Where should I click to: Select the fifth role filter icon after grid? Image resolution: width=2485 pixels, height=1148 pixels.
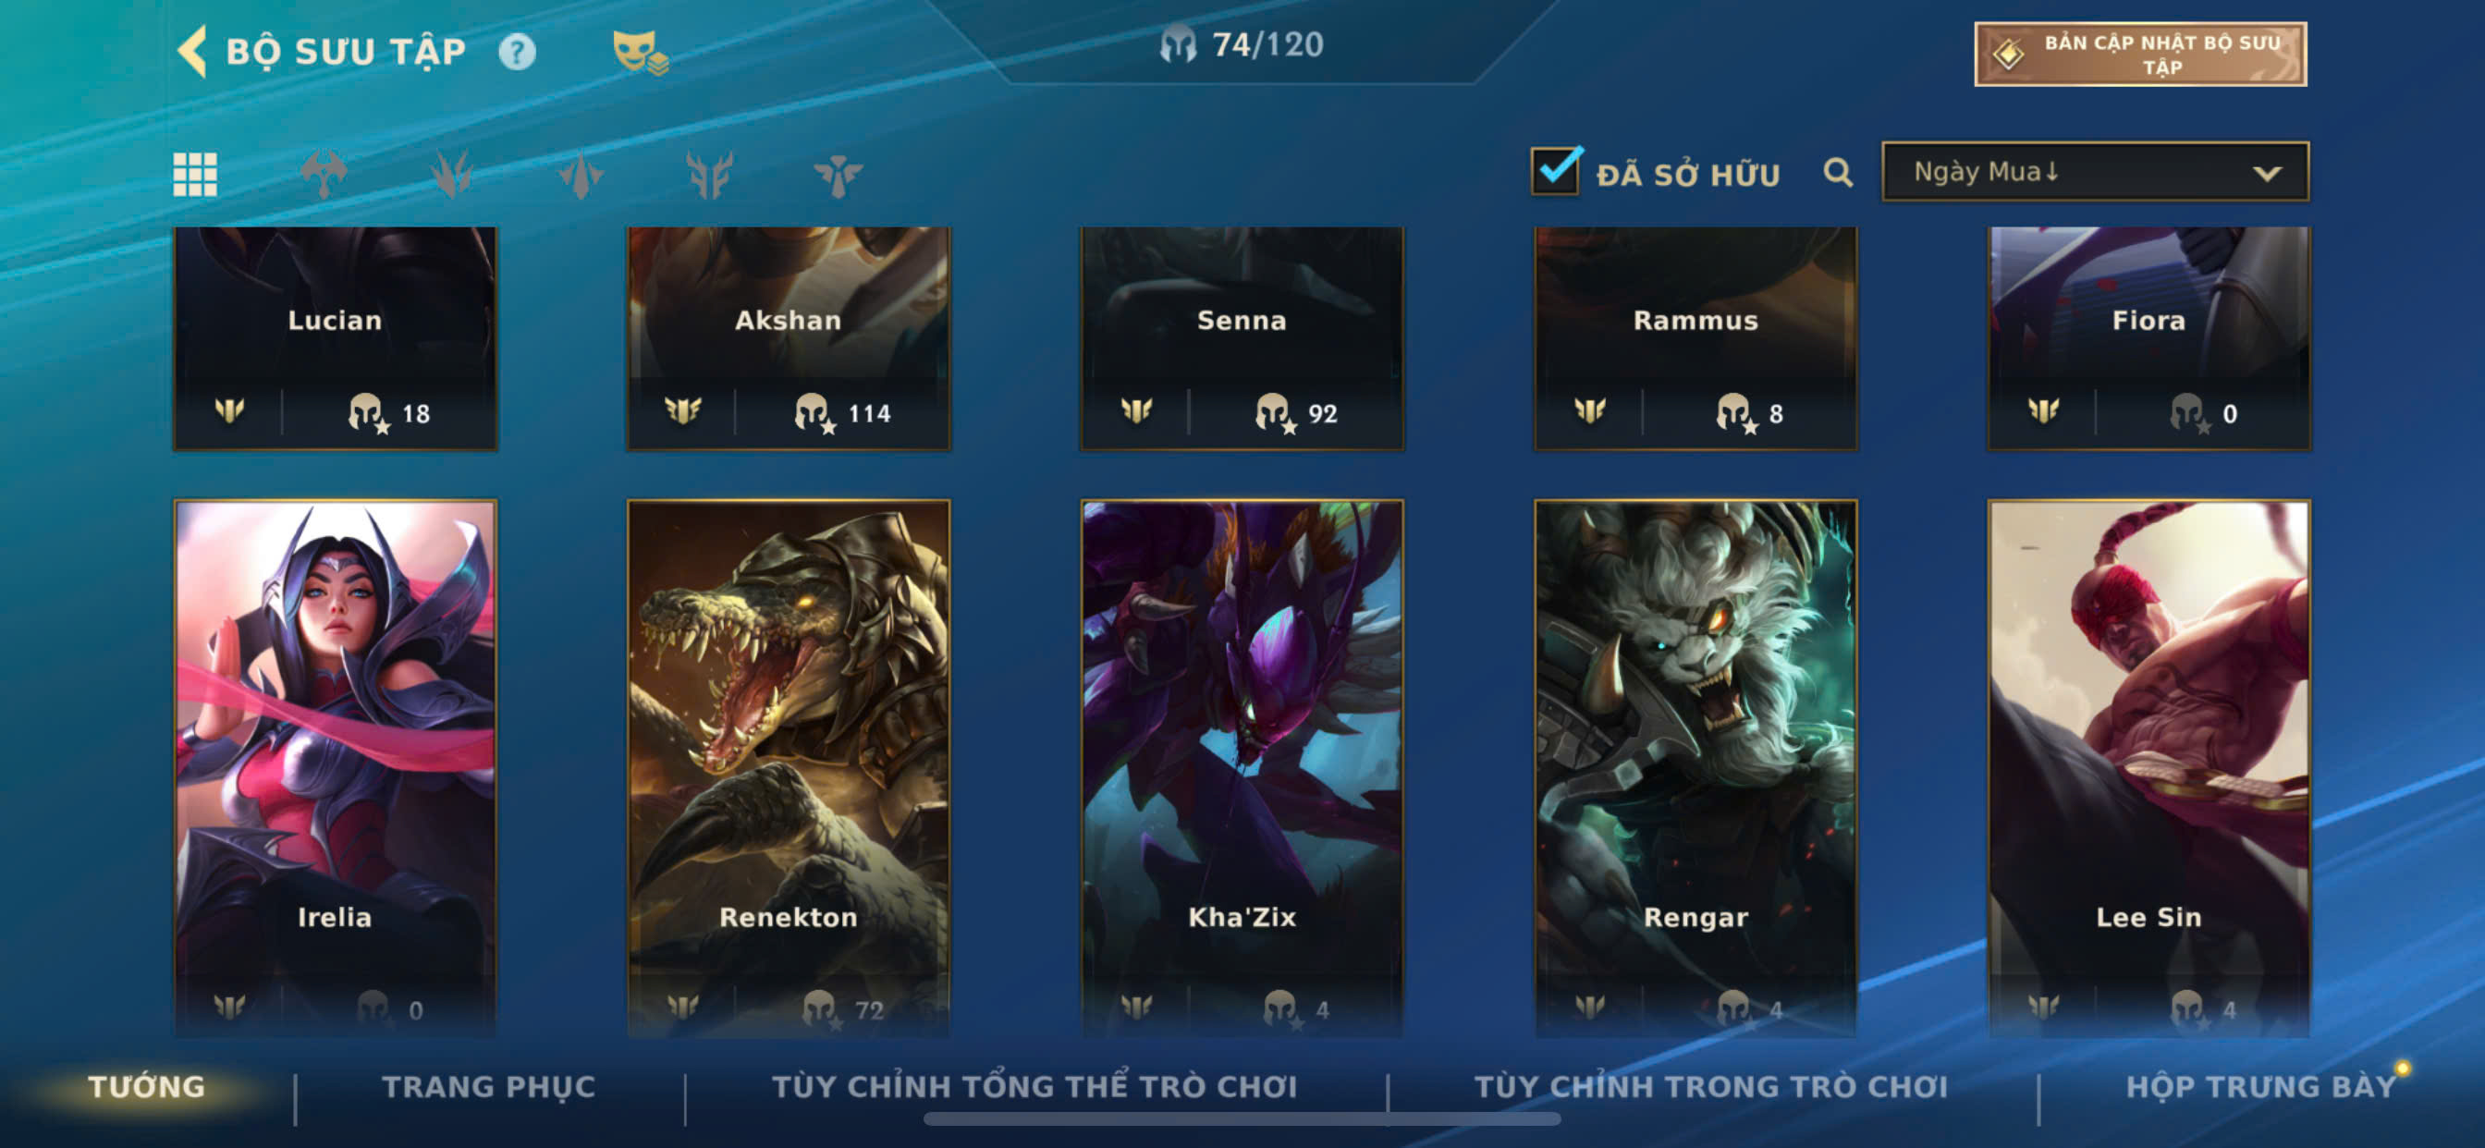pos(838,175)
